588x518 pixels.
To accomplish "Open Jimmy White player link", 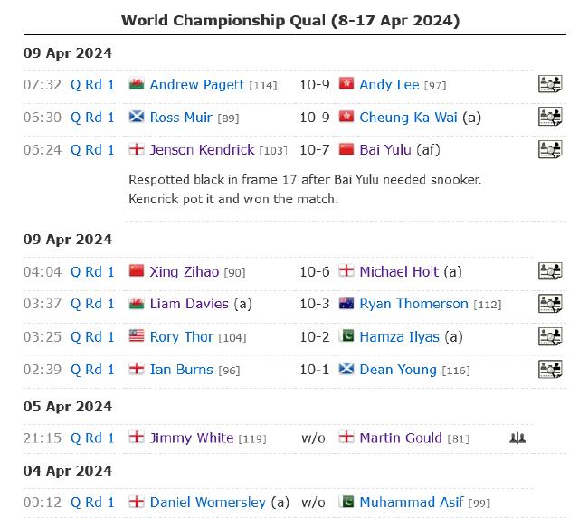I will pos(192,438).
